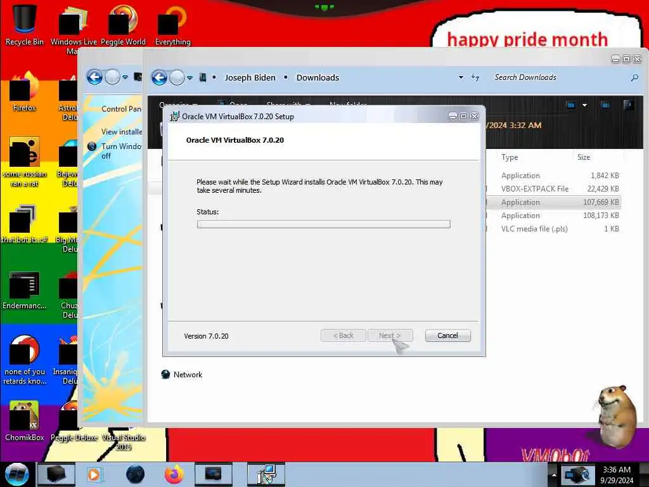Viewport: 649px width, 487px height.
Task: Click the greyed-out Next button in Setup
Action: tap(390, 335)
